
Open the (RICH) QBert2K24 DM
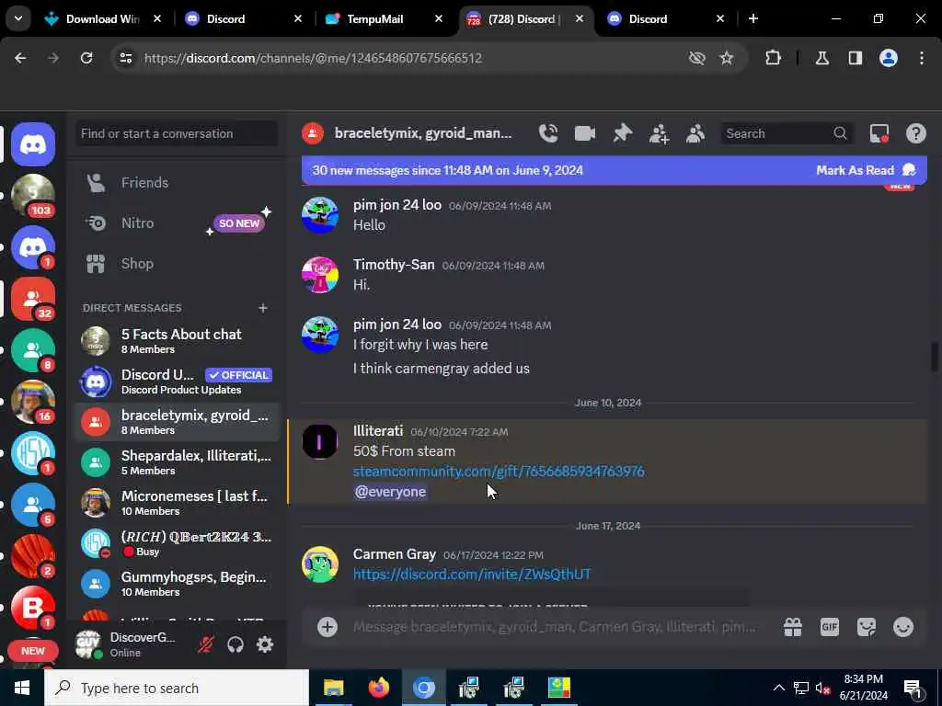pos(176,543)
